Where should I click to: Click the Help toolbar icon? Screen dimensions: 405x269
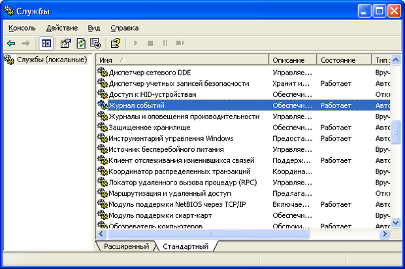(x=115, y=43)
